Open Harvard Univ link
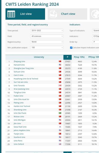This screenshot has height=153, width=99. click(x=19, y=65)
